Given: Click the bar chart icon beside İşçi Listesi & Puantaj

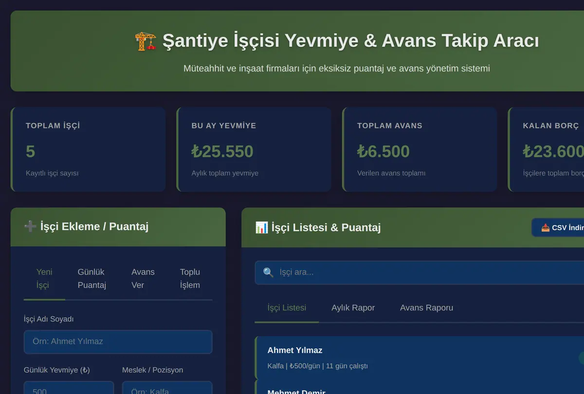Looking at the screenshot, I should [261, 227].
